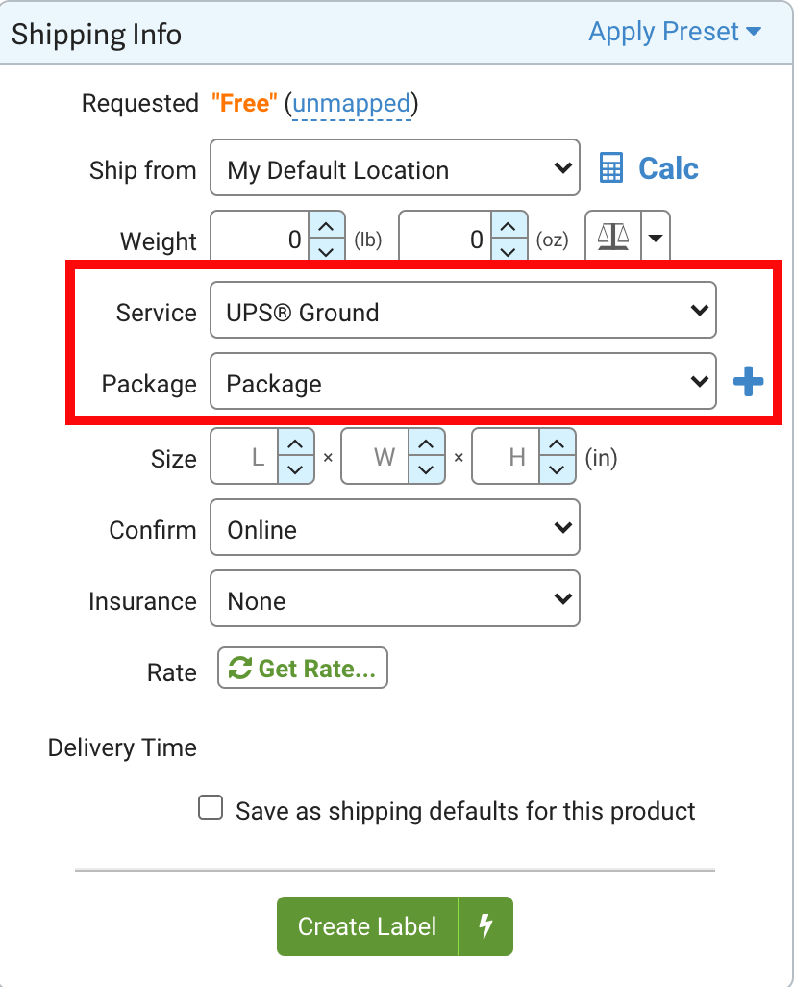Enable save as shipping defaults for this product
This screenshot has height=987, width=794.
(x=210, y=807)
